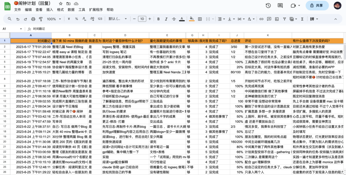Toggle italic formatting
346x175 pixels.
(x=166, y=19)
